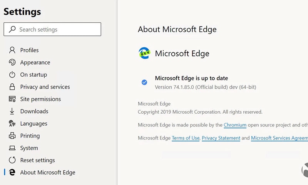The width and height of the screenshot is (308, 185).
Task: Open Site permissions section
Action: pyautogui.click(x=40, y=99)
